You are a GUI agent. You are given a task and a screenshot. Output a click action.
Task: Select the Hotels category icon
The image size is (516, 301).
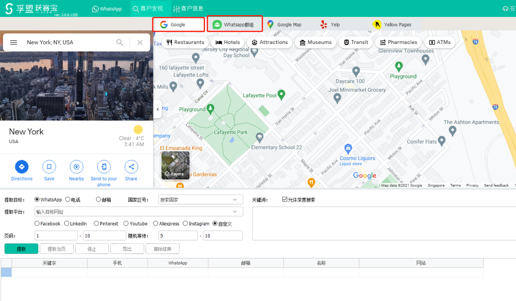[x=227, y=42]
